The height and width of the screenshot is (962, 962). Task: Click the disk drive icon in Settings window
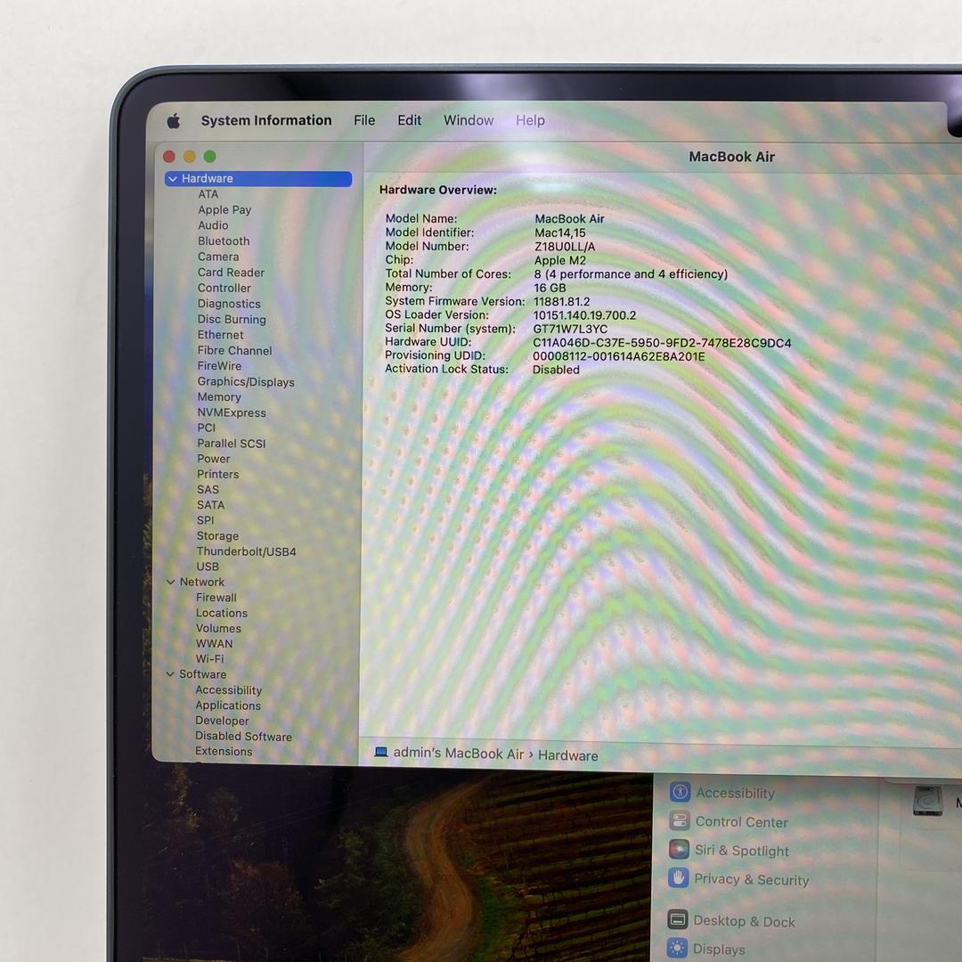pyautogui.click(x=927, y=801)
